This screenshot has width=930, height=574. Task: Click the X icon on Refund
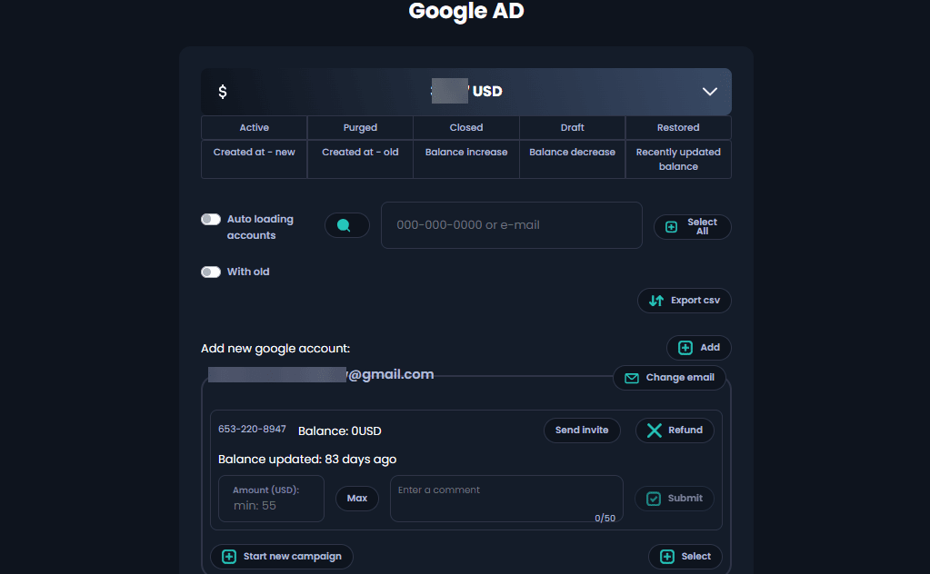(655, 430)
